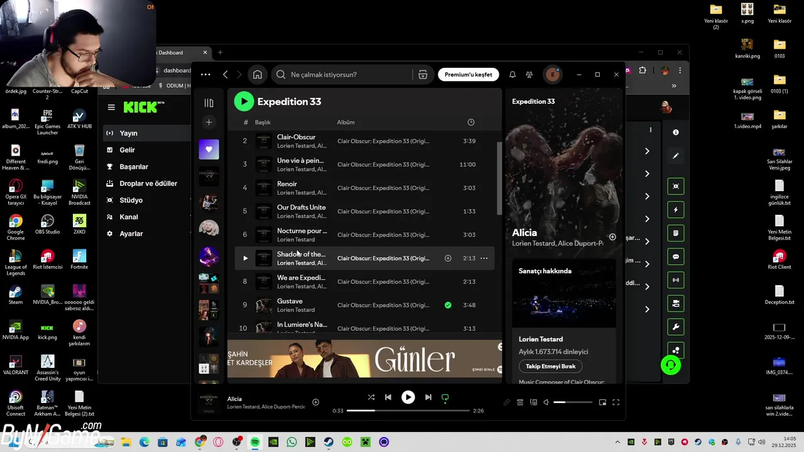This screenshot has width=804, height=452.
Task: Create a new playlist with the plus icon
Action: click(x=209, y=122)
